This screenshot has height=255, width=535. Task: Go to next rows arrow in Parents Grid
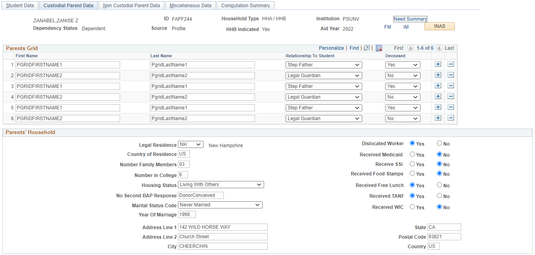click(x=439, y=48)
